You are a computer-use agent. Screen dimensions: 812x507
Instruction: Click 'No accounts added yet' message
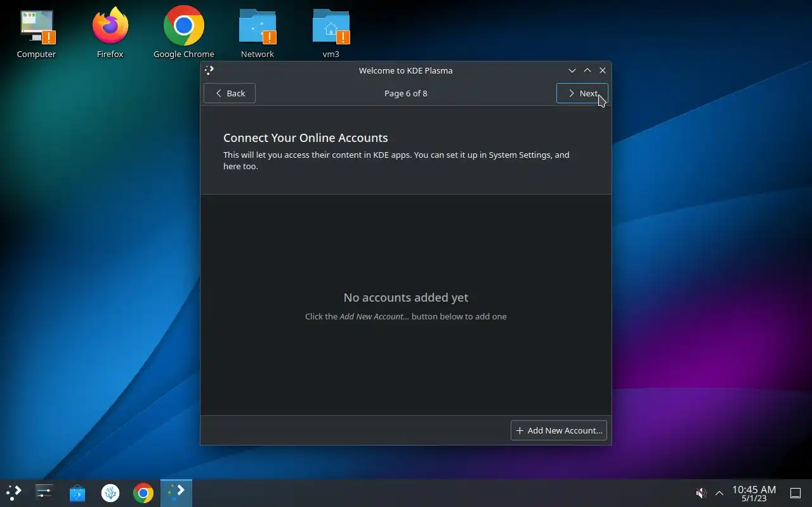click(x=406, y=297)
